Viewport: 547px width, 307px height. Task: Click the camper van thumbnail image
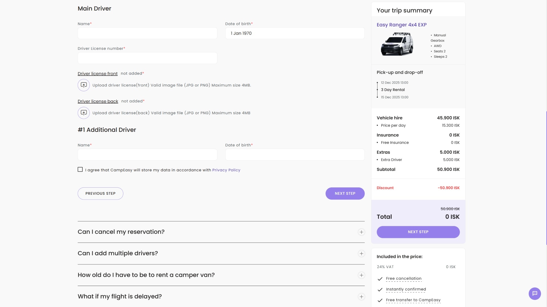click(x=396, y=44)
